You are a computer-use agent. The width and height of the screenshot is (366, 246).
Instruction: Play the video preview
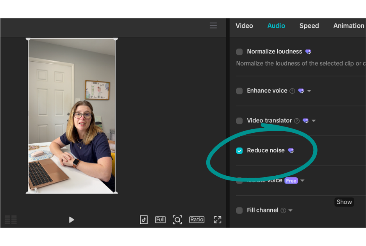click(x=71, y=219)
